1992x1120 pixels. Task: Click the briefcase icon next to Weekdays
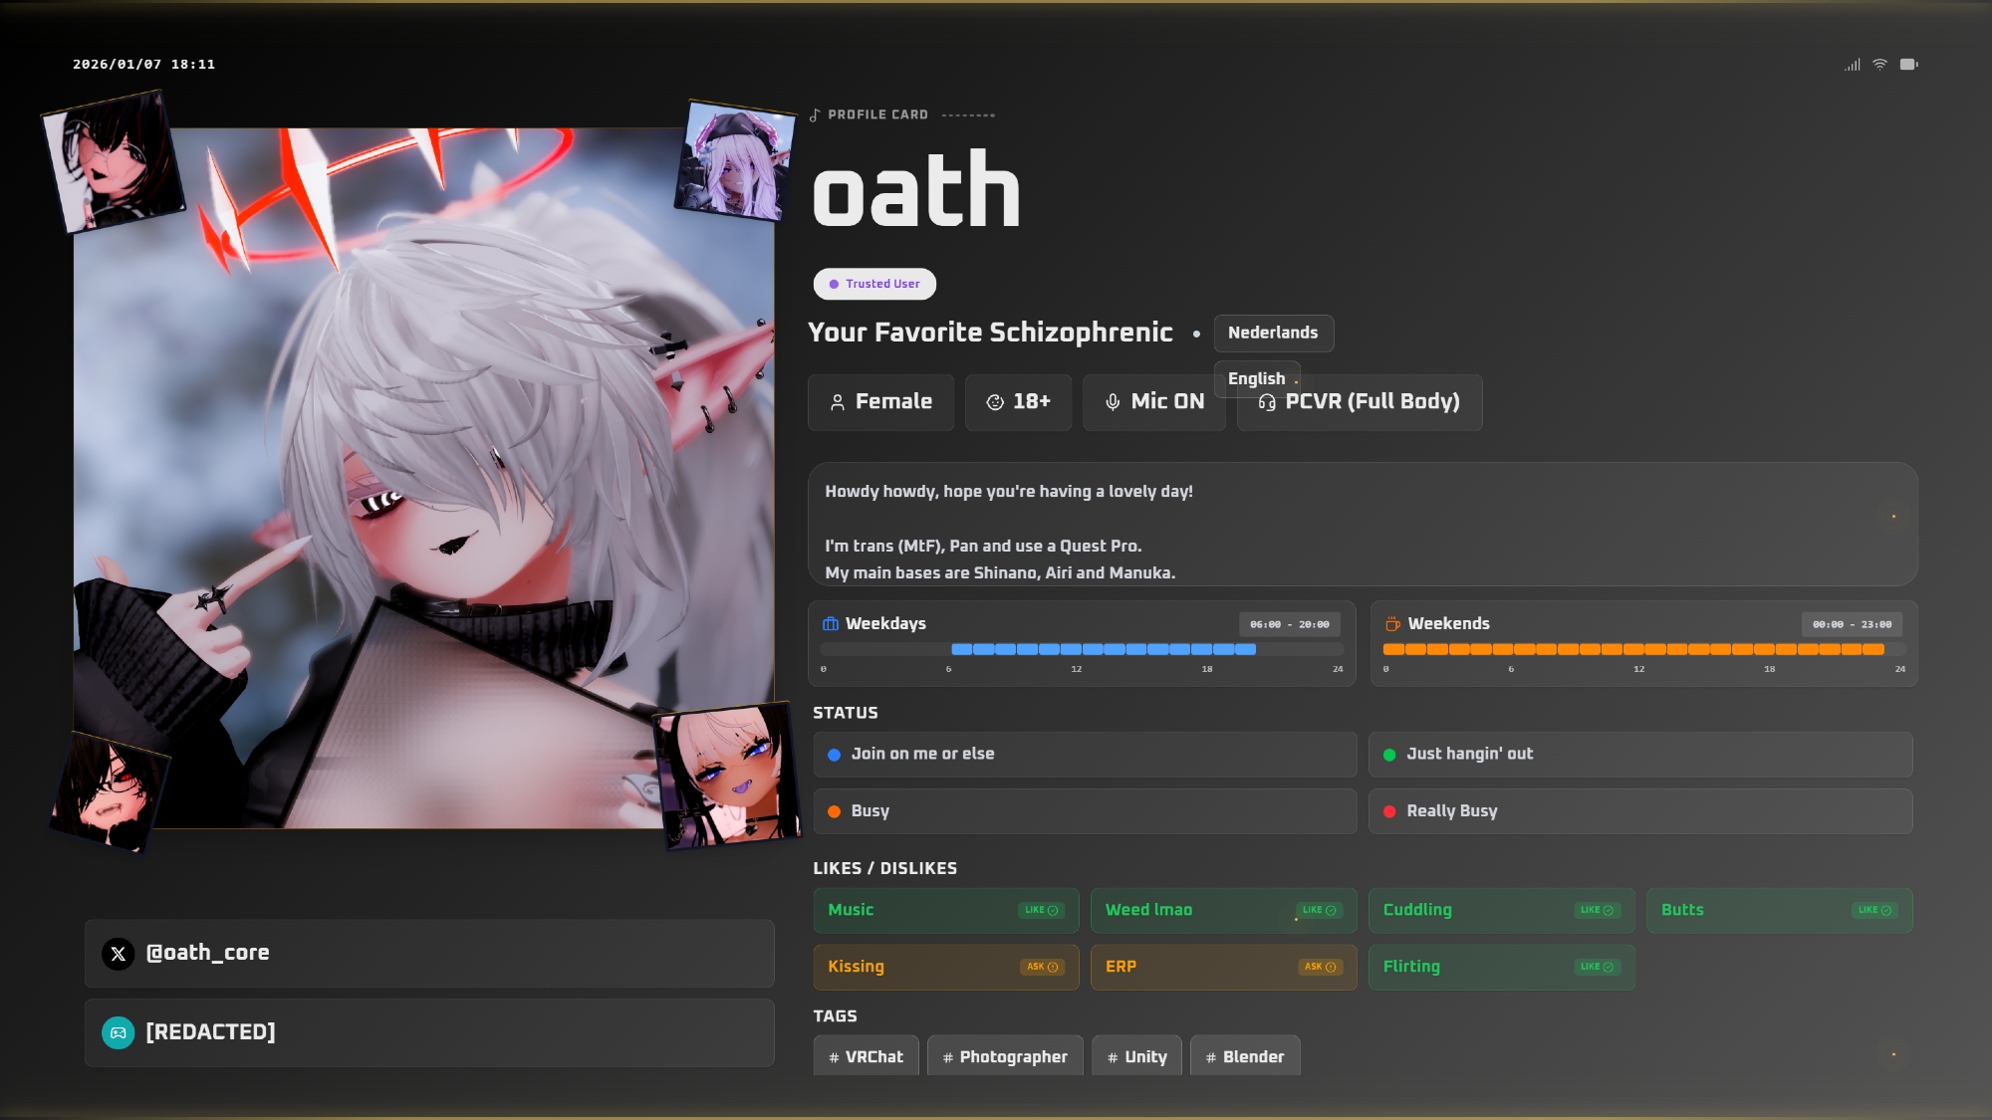click(831, 624)
